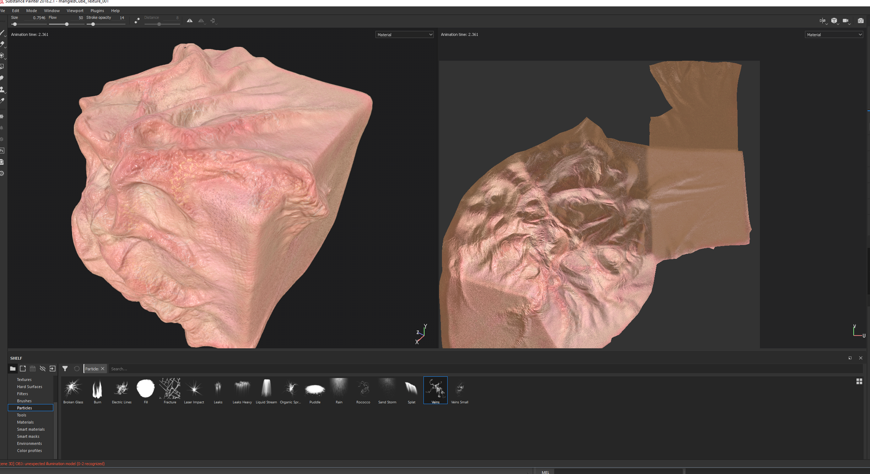The height and width of the screenshot is (474, 870).
Task: Open the Plugins menu
Action: (97, 11)
